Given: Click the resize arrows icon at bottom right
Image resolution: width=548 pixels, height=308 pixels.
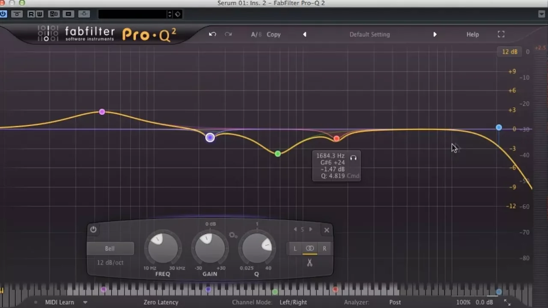Looking at the screenshot, I should pyautogui.click(x=507, y=302).
